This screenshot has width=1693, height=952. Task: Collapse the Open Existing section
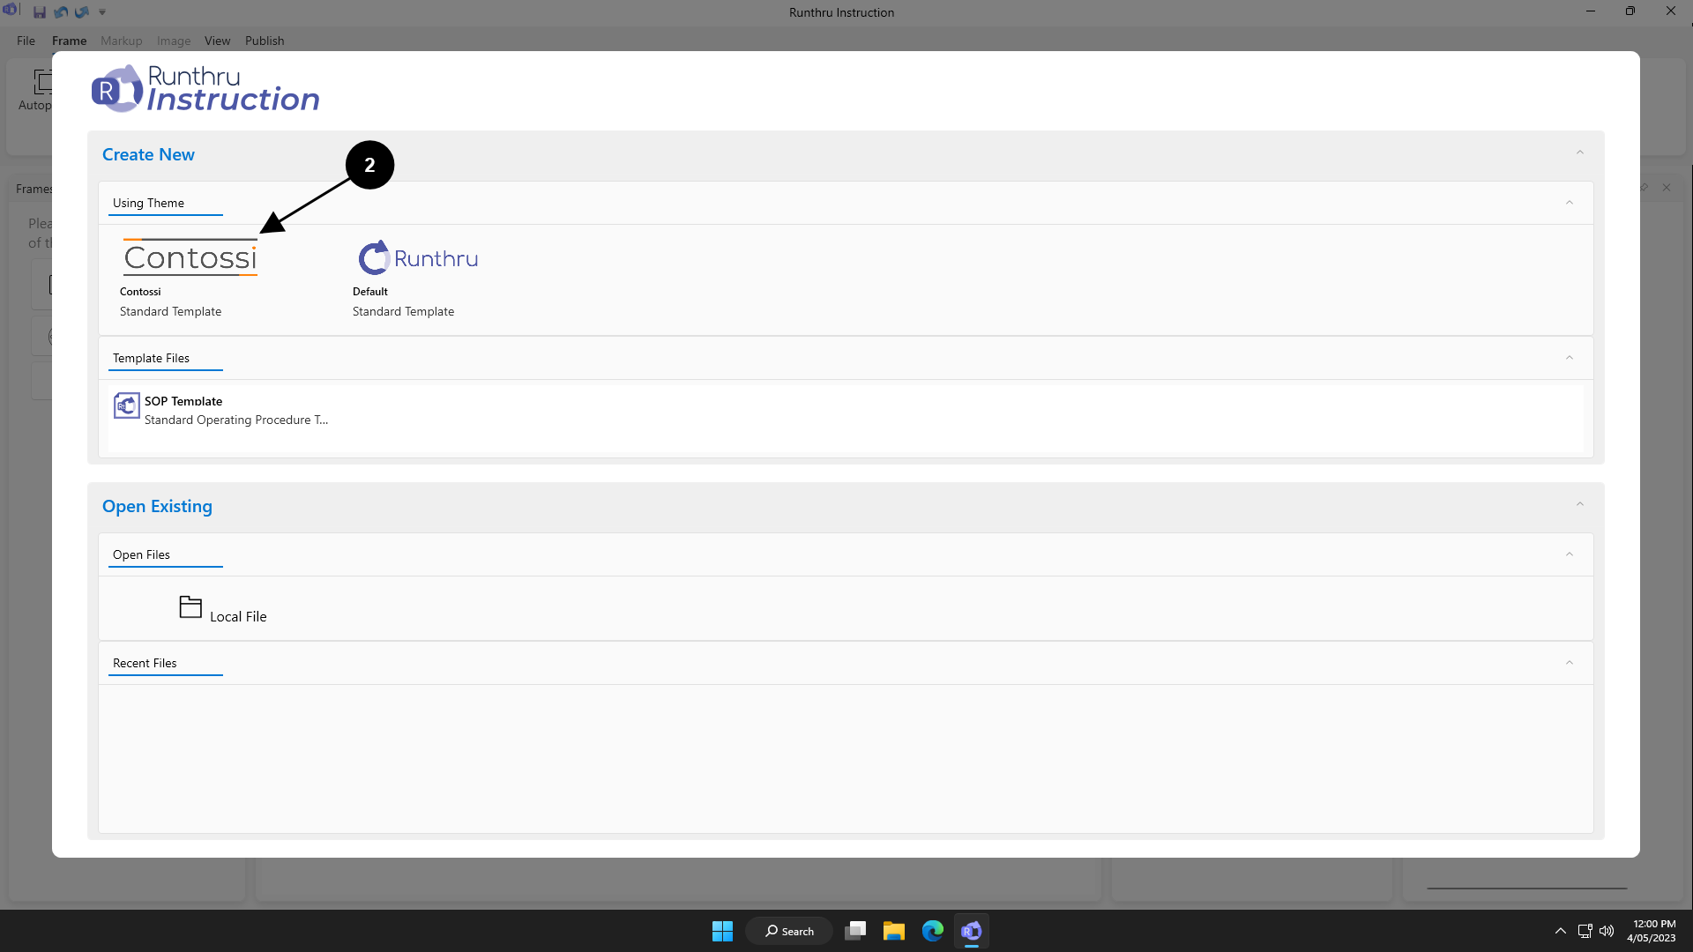click(1579, 505)
